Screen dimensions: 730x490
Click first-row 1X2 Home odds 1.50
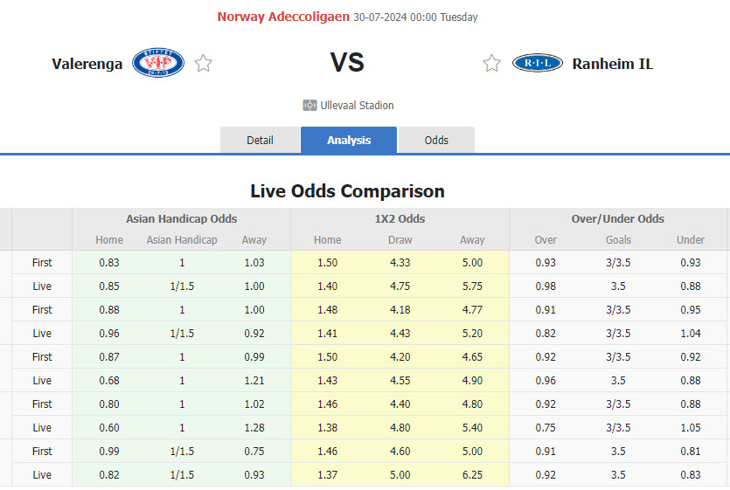(328, 262)
